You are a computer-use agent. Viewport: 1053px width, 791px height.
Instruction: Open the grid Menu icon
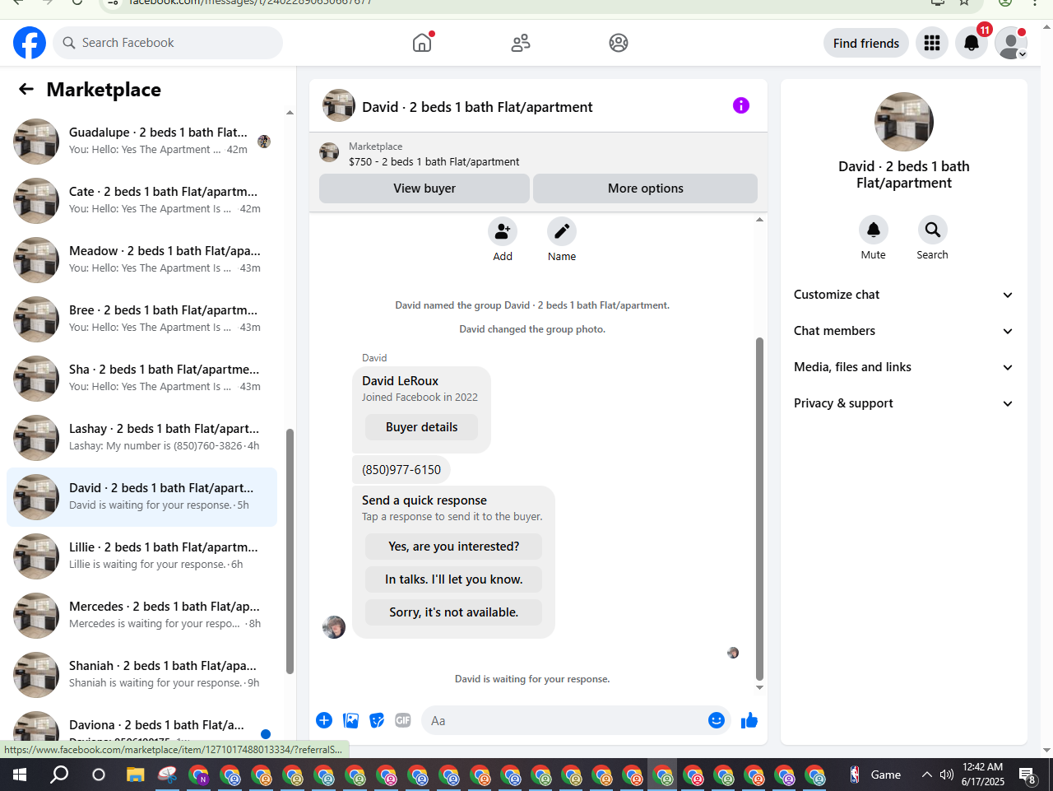tap(932, 43)
